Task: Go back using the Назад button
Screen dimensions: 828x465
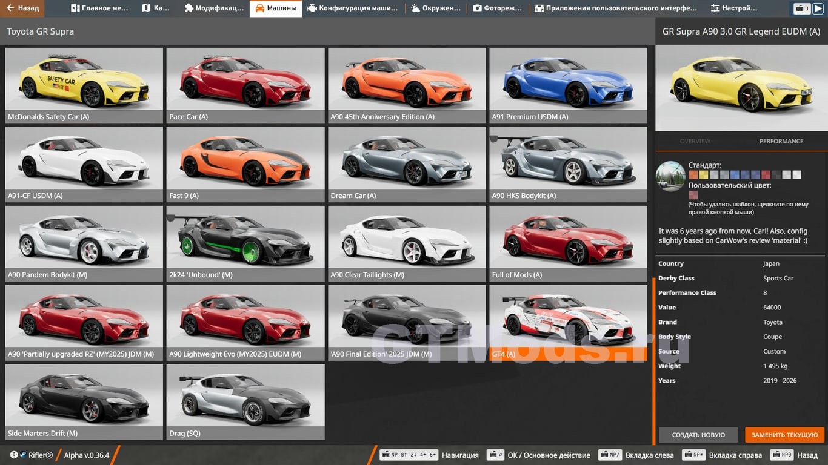Action: pyautogui.click(x=22, y=8)
